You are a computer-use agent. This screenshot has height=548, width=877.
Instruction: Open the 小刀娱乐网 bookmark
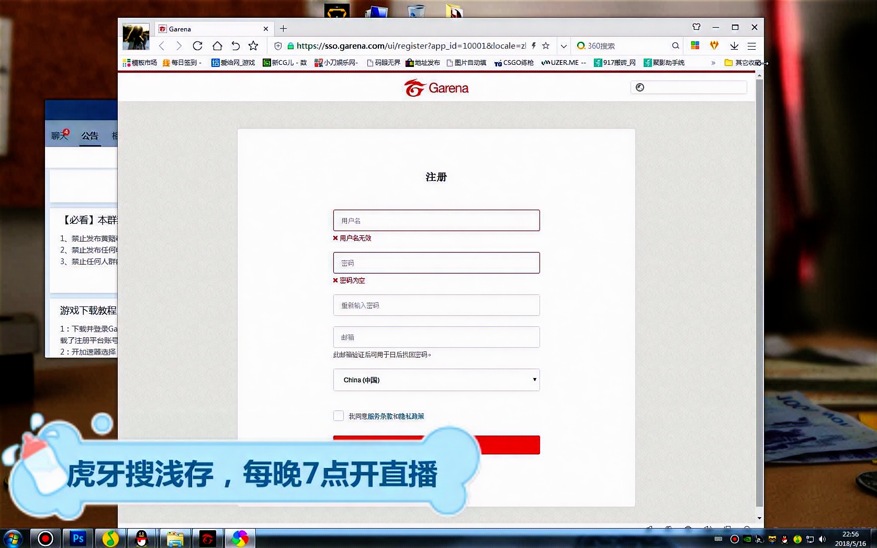(x=336, y=63)
